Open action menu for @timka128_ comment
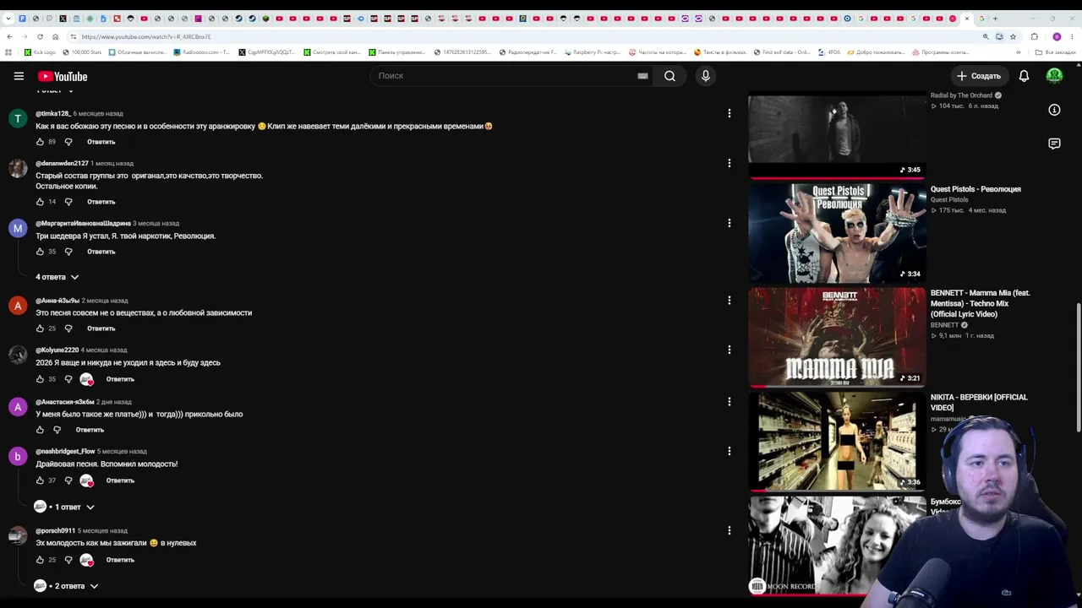 [730, 113]
